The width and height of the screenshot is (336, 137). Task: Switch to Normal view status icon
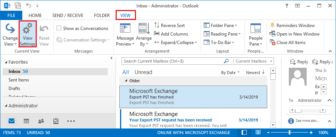(244, 133)
